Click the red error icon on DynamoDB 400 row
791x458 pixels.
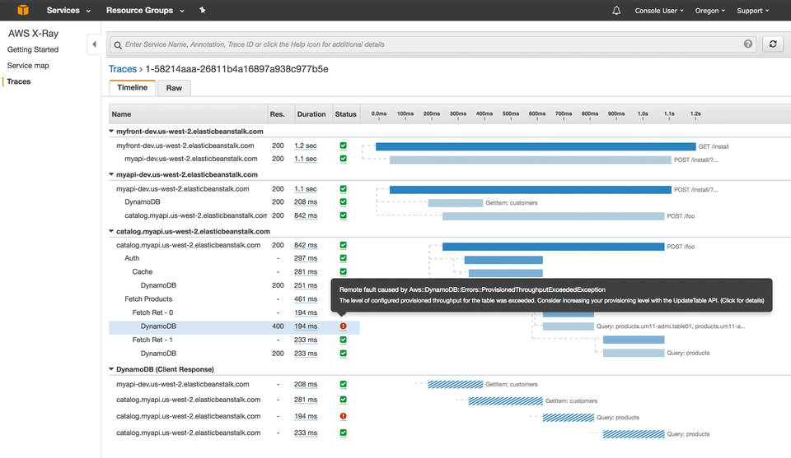[343, 326]
